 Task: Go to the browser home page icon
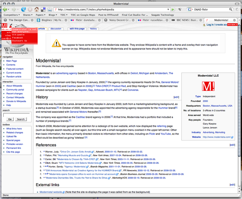pyautogui.click(x=36, y=9)
